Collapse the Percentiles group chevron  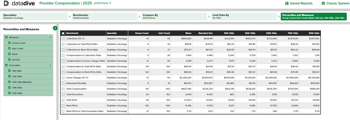coord(50,65)
